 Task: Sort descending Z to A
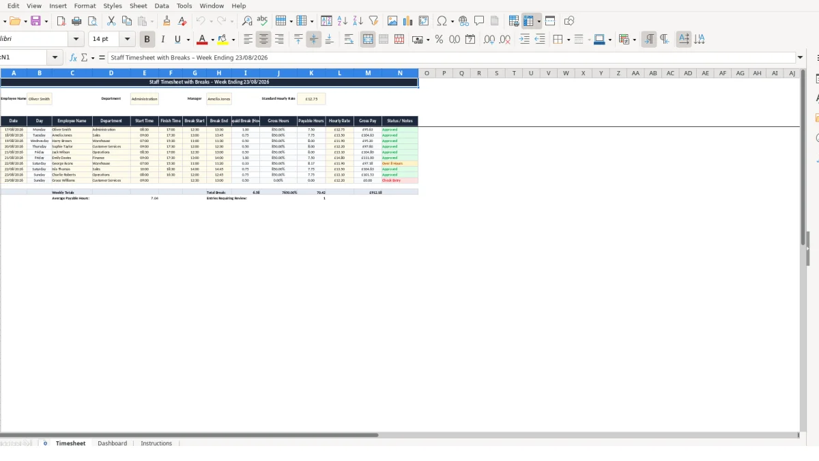358,21
